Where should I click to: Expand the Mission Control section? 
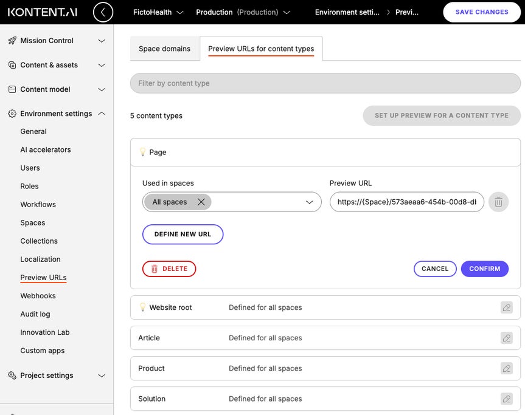(102, 41)
